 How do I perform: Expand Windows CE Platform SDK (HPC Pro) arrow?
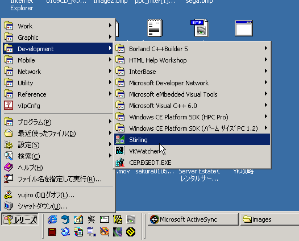coord(266,117)
